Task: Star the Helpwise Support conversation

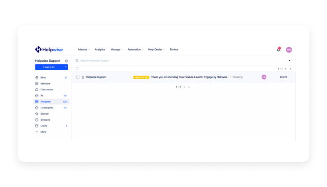Action: point(83,77)
